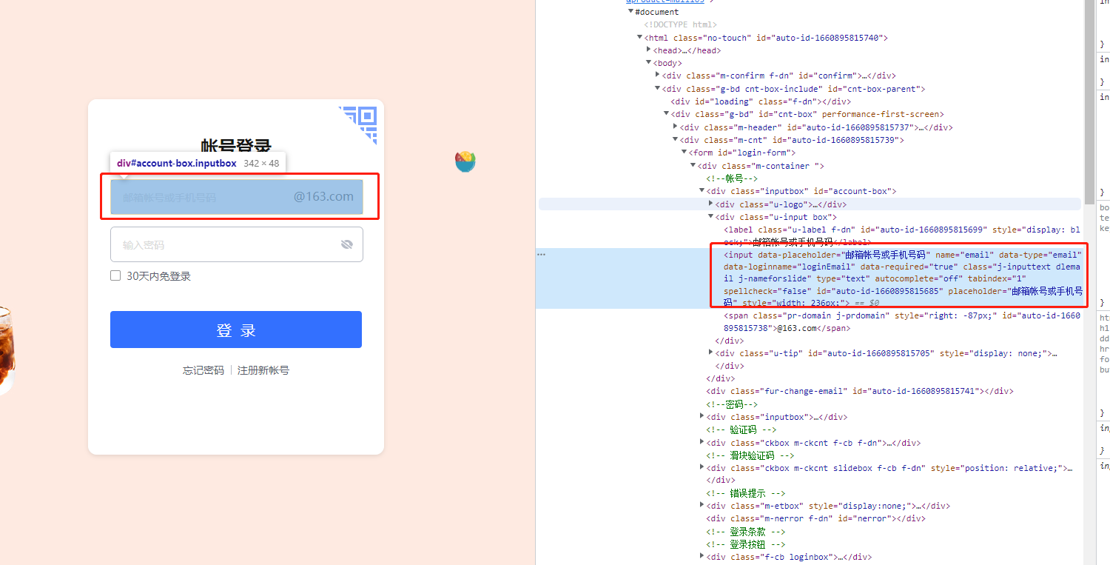Collapse the div id="cnt-box-parent" node
This screenshot has width=1110, height=565.
(658, 89)
